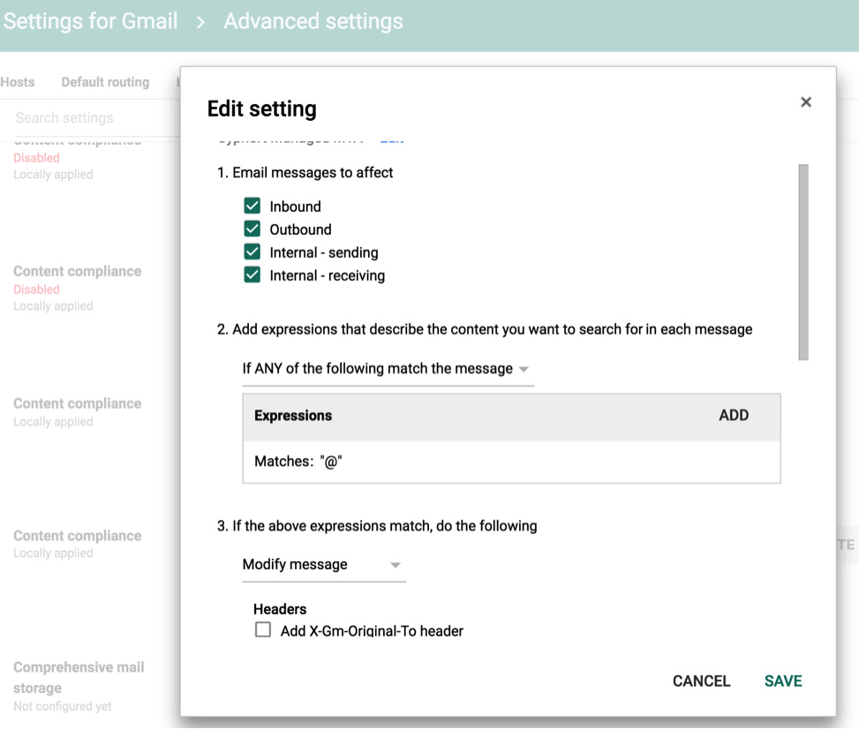The width and height of the screenshot is (859, 729).
Task: Click the dialog's vertical scrollbar
Action: 803,262
